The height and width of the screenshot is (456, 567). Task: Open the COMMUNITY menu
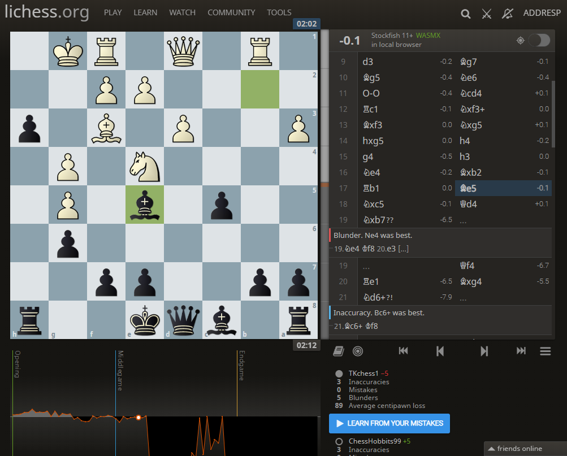click(231, 12)
